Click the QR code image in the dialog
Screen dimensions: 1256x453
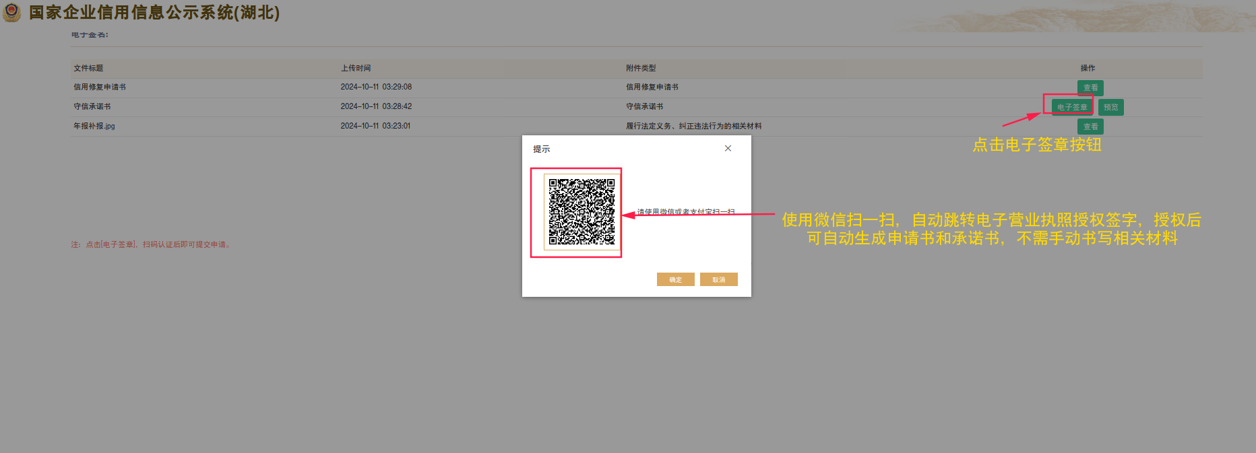pos(582,211)
